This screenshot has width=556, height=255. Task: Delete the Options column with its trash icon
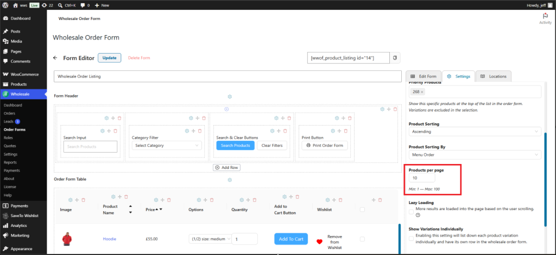pos(212,200)
